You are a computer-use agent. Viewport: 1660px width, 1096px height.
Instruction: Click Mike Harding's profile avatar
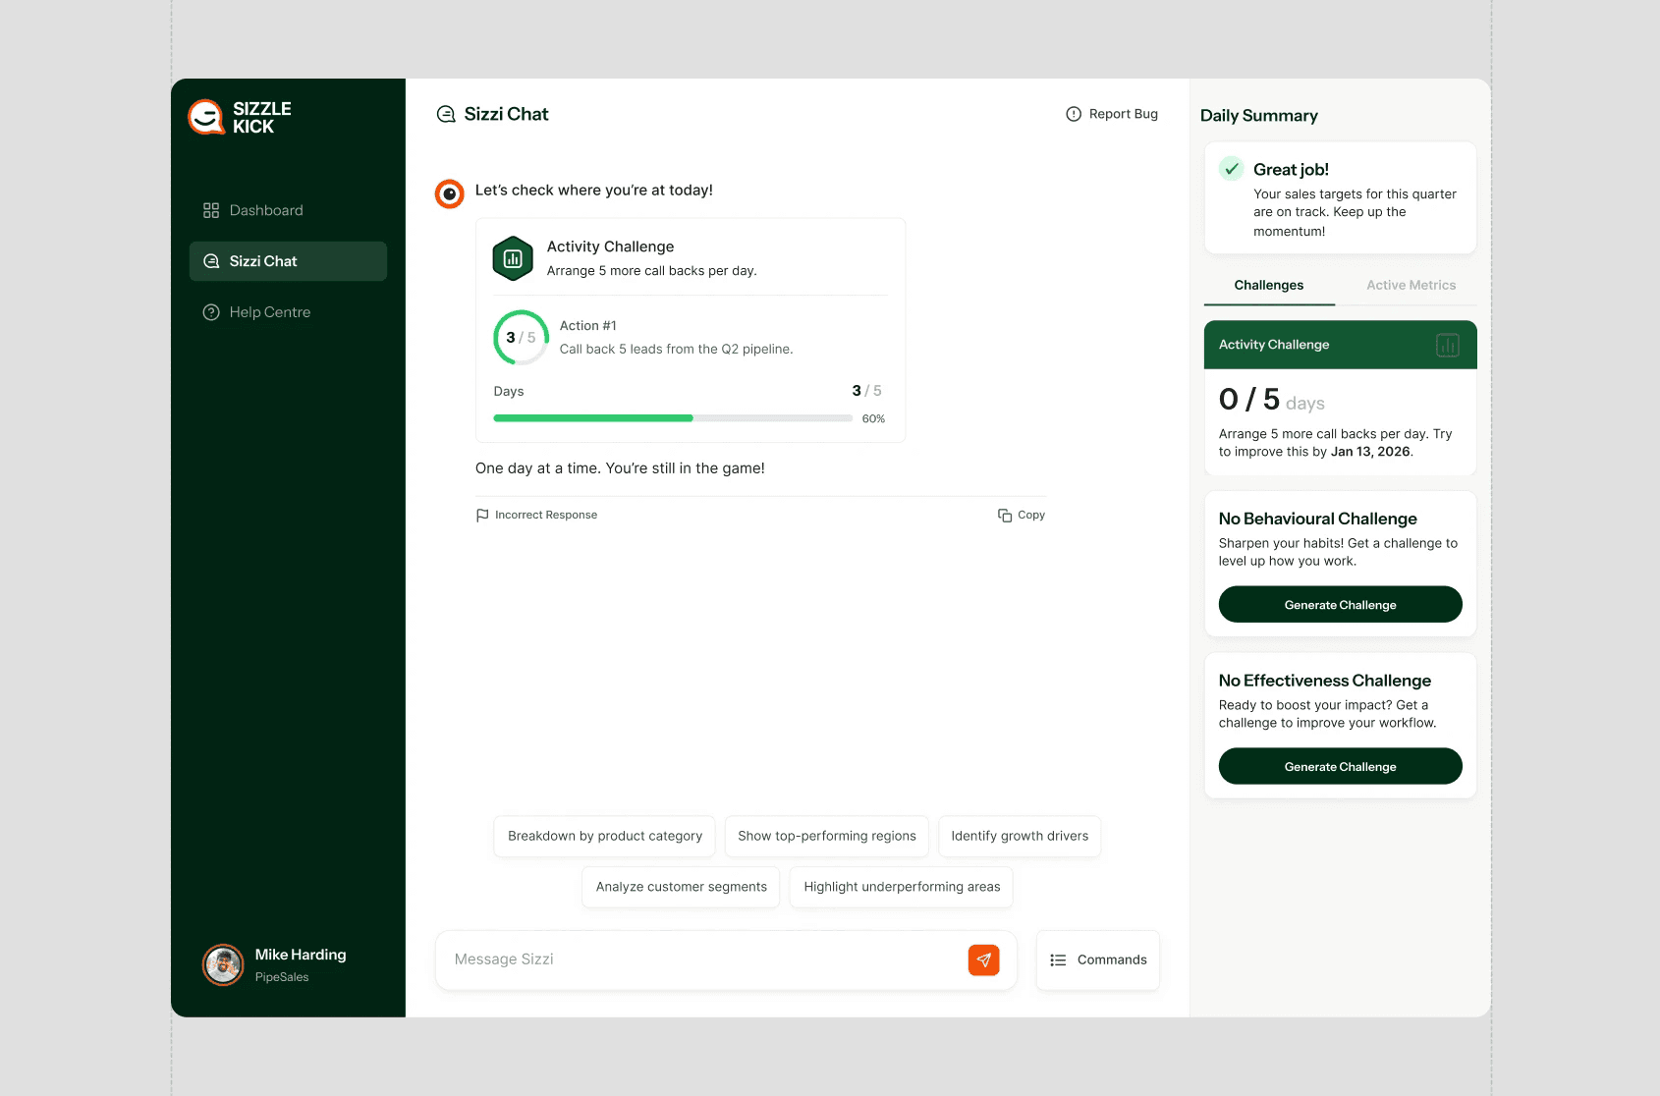223,964
